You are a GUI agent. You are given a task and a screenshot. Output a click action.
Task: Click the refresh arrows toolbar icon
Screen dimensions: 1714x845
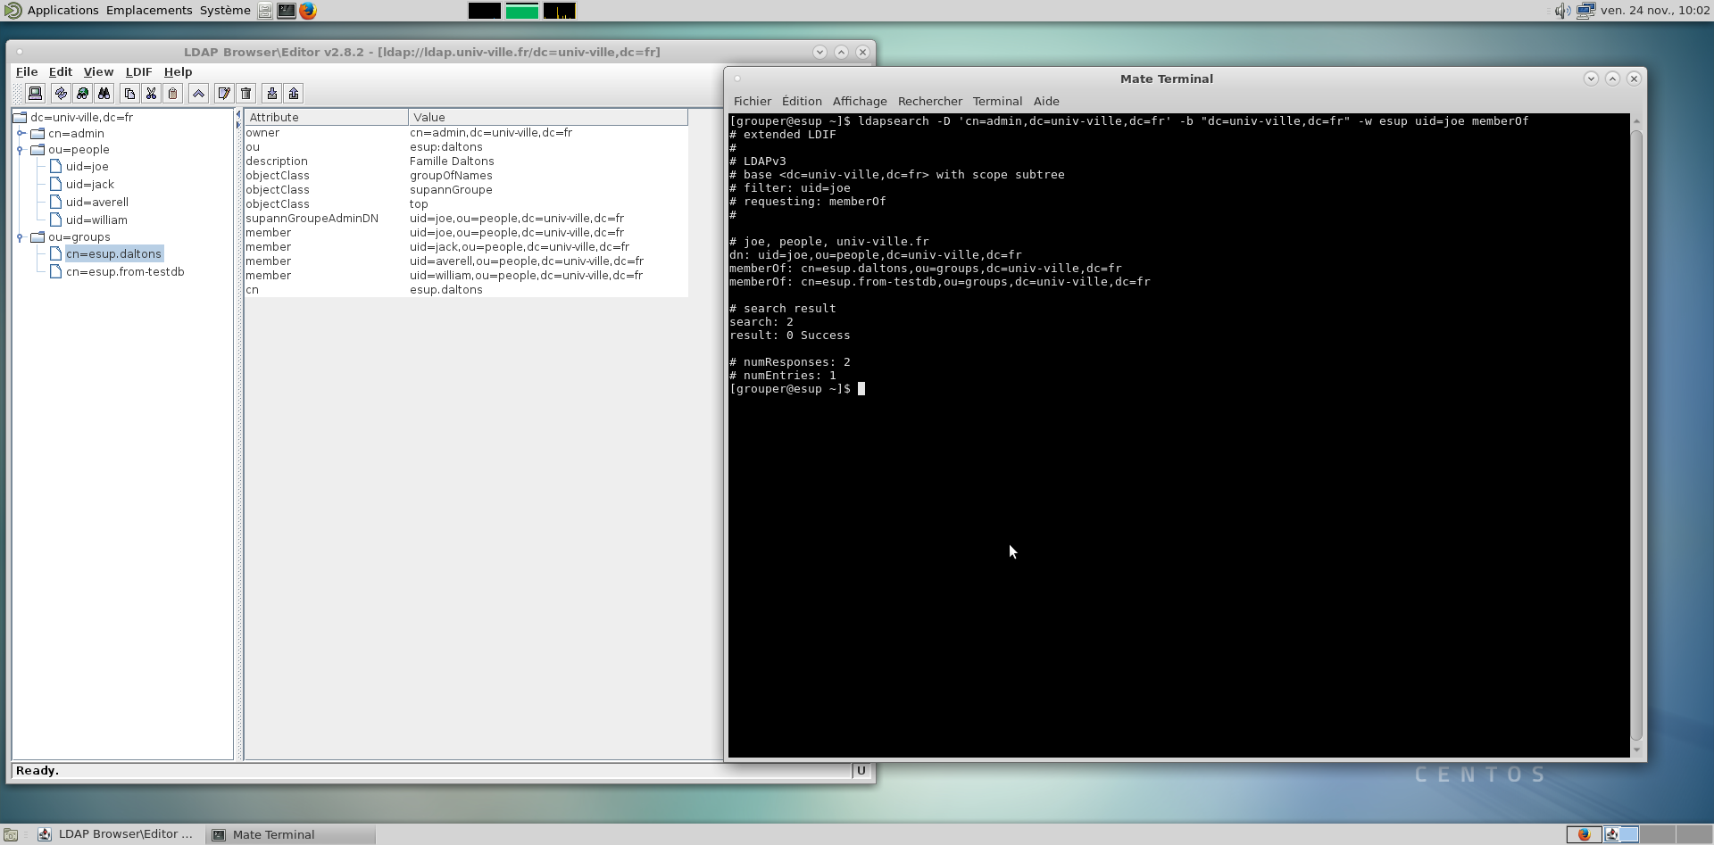[x=61, y=94]
